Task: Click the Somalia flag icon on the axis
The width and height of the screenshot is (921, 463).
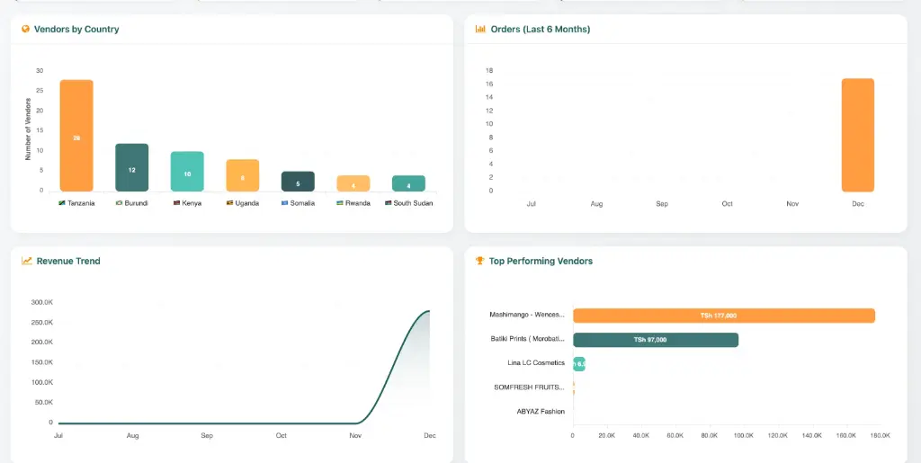Action: [x=284, y=203]
